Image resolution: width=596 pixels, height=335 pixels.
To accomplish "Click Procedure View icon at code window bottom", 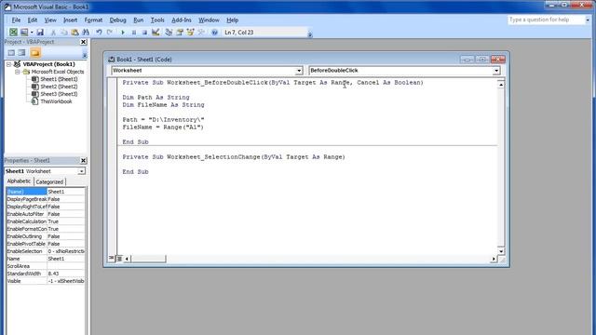I will 112,259.
